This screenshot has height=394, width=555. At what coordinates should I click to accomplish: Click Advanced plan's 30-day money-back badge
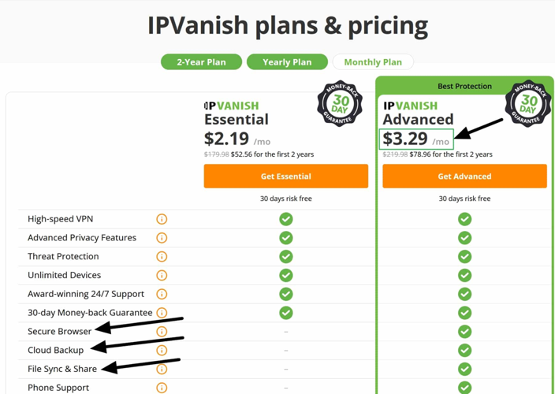[527, 104]
